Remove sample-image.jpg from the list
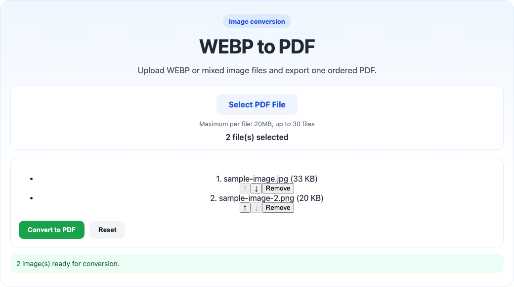 277,188
